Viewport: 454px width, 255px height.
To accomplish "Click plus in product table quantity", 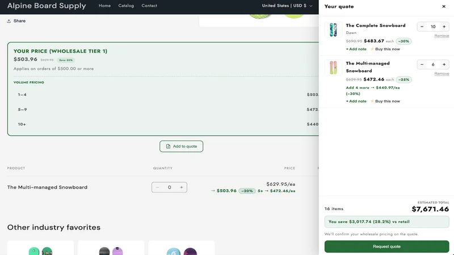I will [x=182, y=188].
